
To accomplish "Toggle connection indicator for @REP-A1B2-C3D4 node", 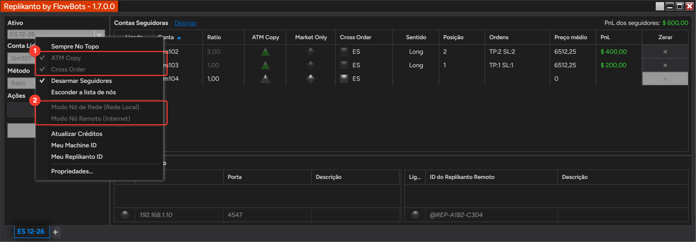I will [415, 215].
